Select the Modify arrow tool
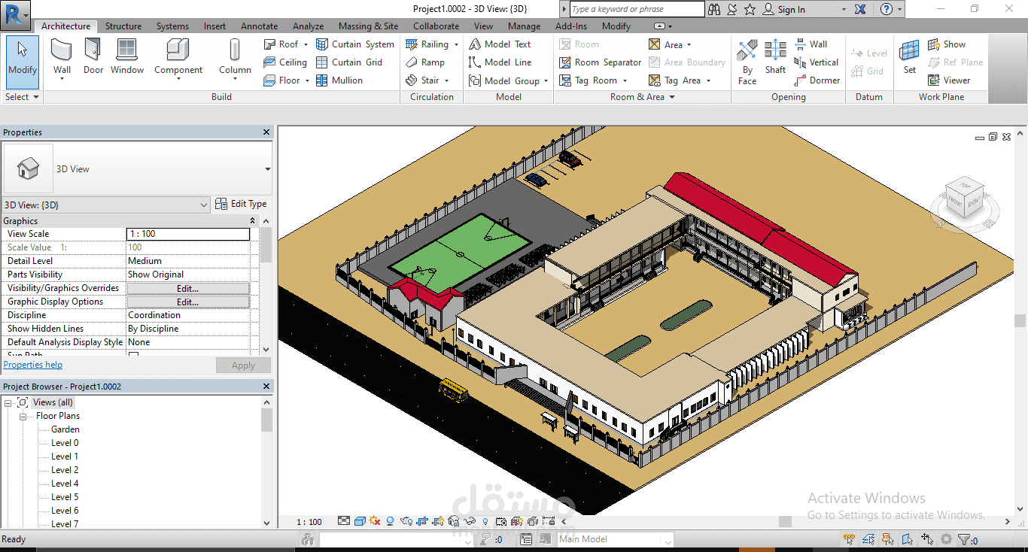1028x552 pixels. pos(22,62)
